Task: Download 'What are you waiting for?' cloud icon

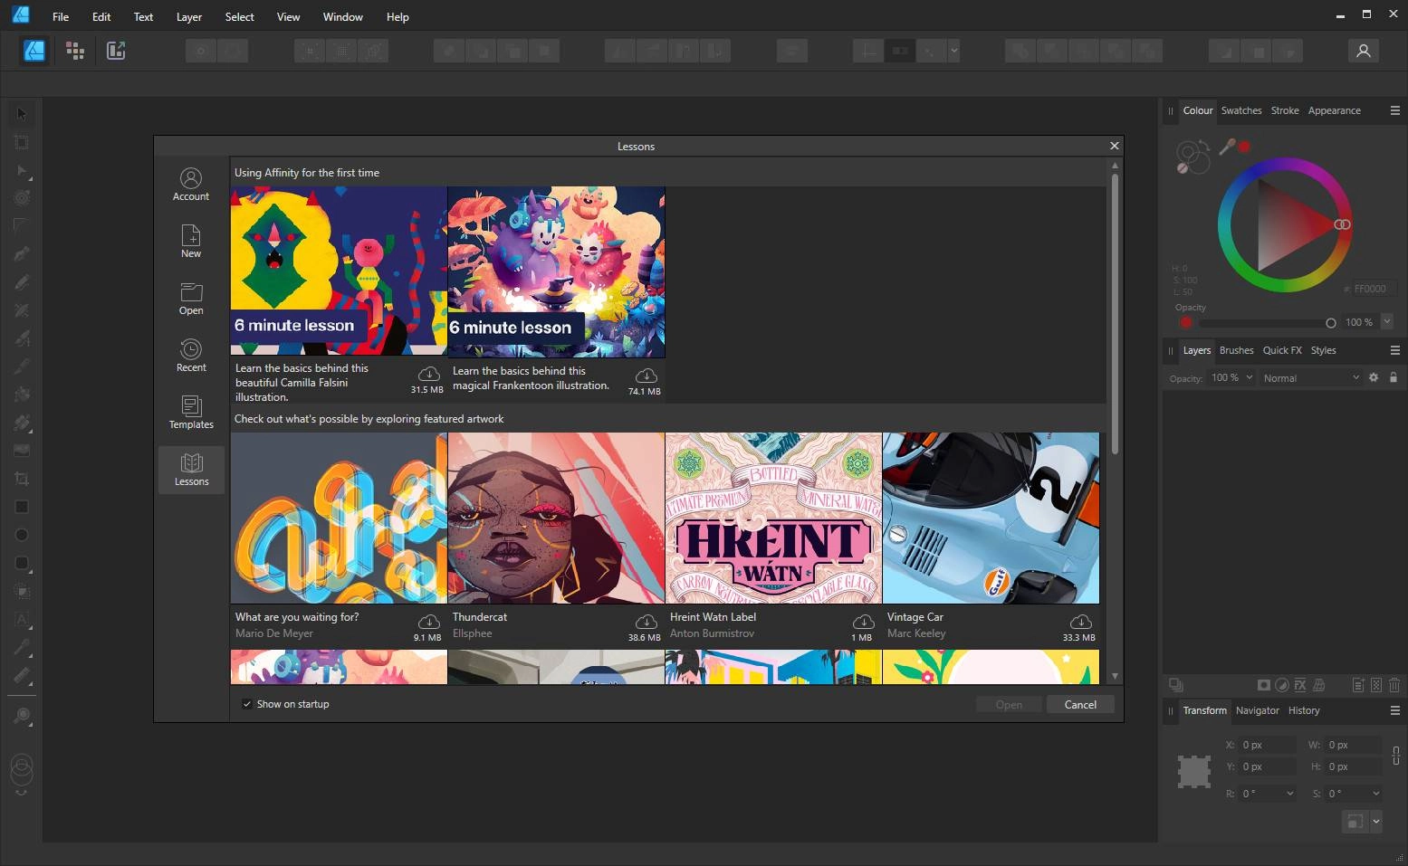Action: point(428,622)
